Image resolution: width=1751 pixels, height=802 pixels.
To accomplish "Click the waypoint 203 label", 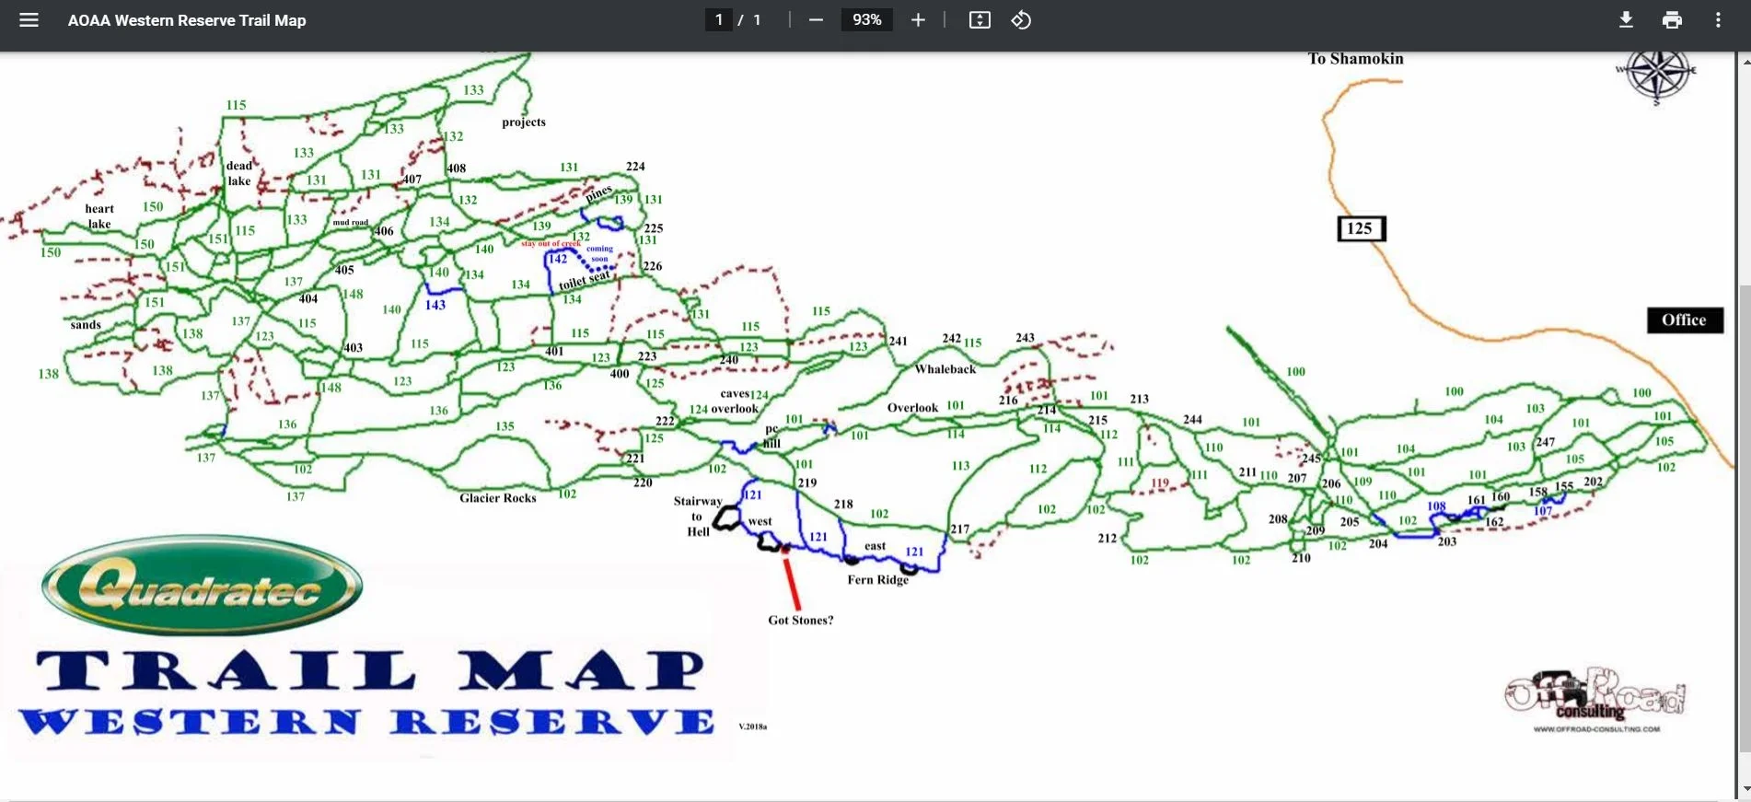I will click(x=1447, y=542).
